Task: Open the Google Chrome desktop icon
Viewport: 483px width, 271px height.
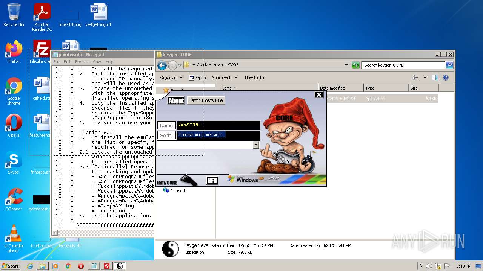Action: pyautogui.click(x=14, y=91)
